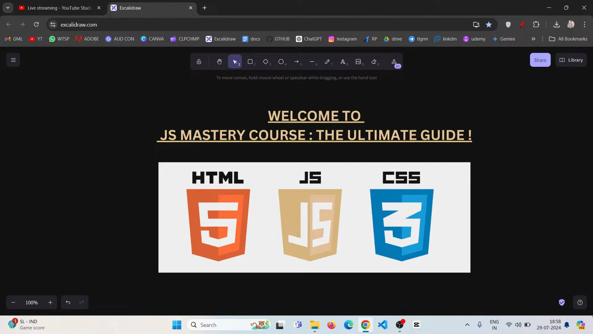Undo the last canvas action
Screen dimensions: 593x334
pos(68,302)
